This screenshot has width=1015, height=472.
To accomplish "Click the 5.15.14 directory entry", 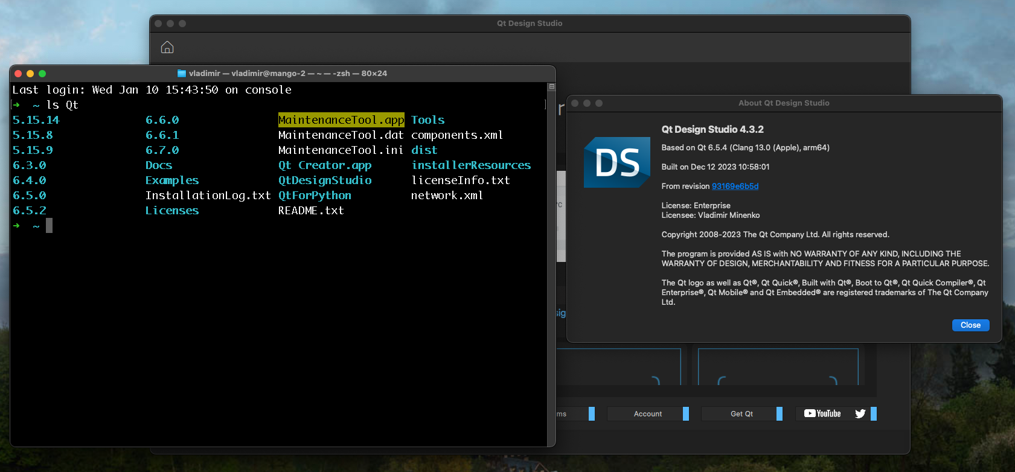I will (x=36, y=120).
